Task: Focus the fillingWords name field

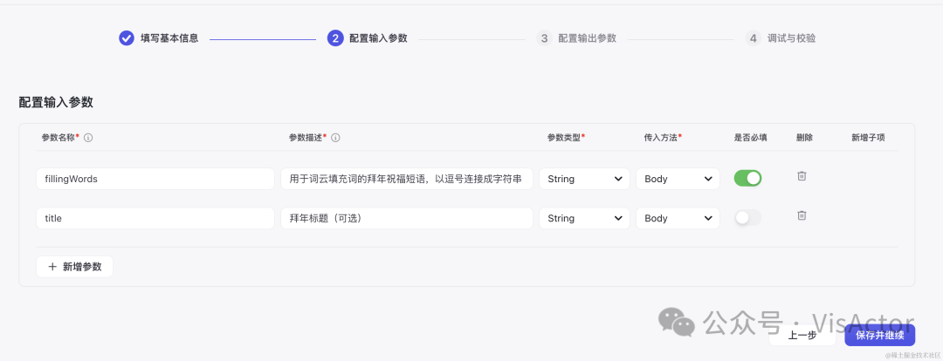Action: click(155, 179)
